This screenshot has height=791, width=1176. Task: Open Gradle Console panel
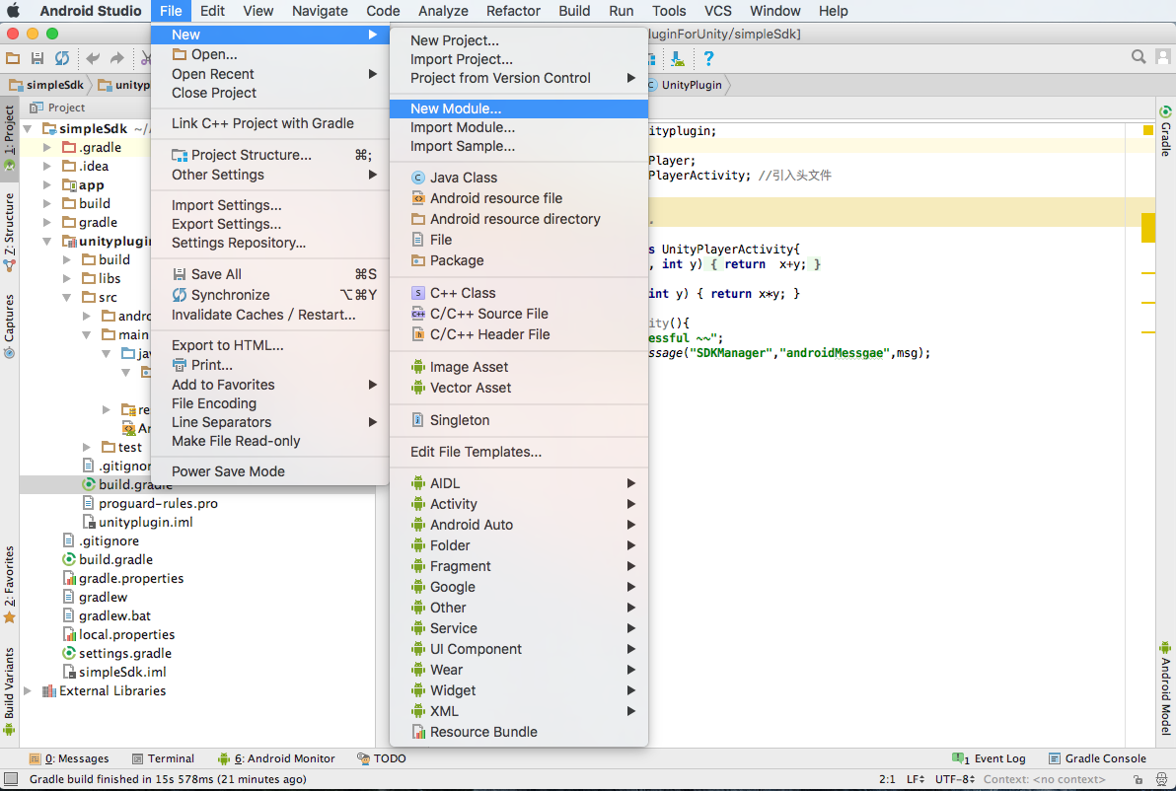[x=1097, y=758]
